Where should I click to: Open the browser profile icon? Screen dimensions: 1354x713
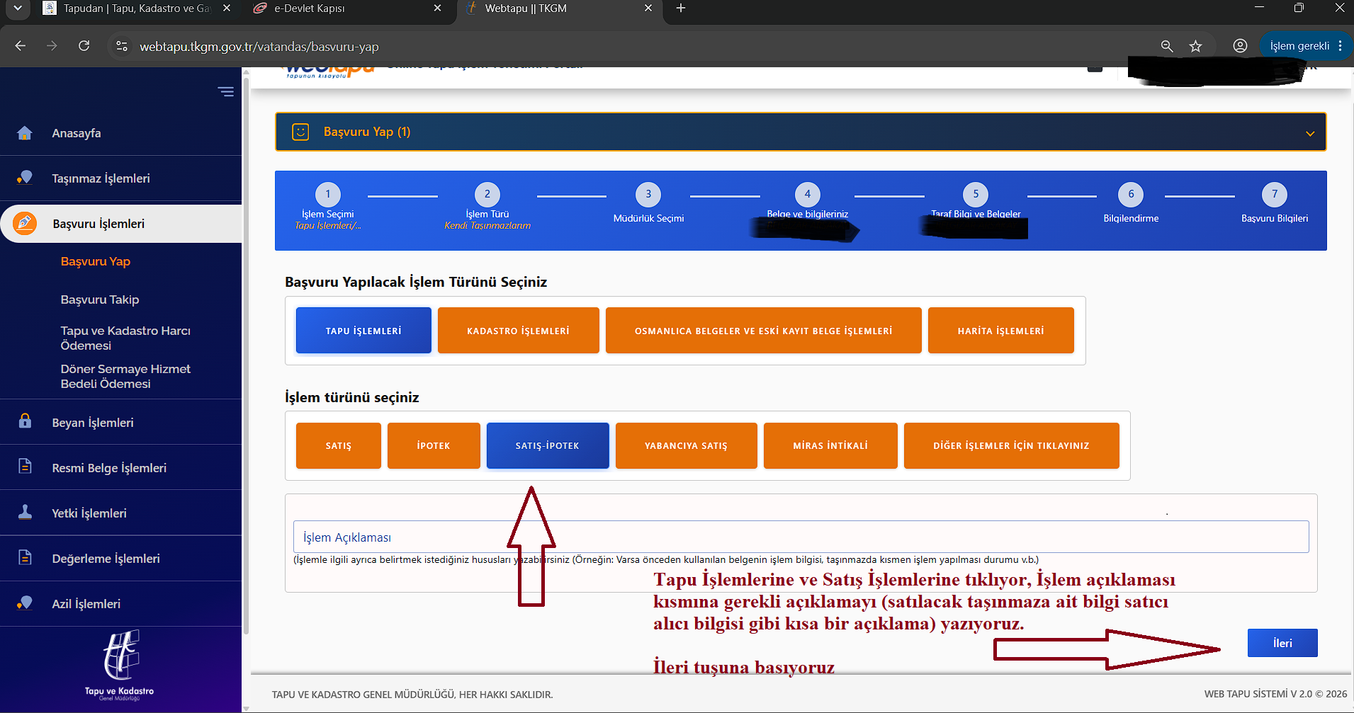click(1240, 46)
